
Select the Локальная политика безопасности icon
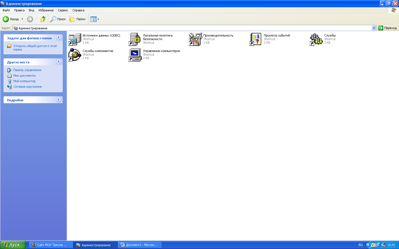point(135,39)
